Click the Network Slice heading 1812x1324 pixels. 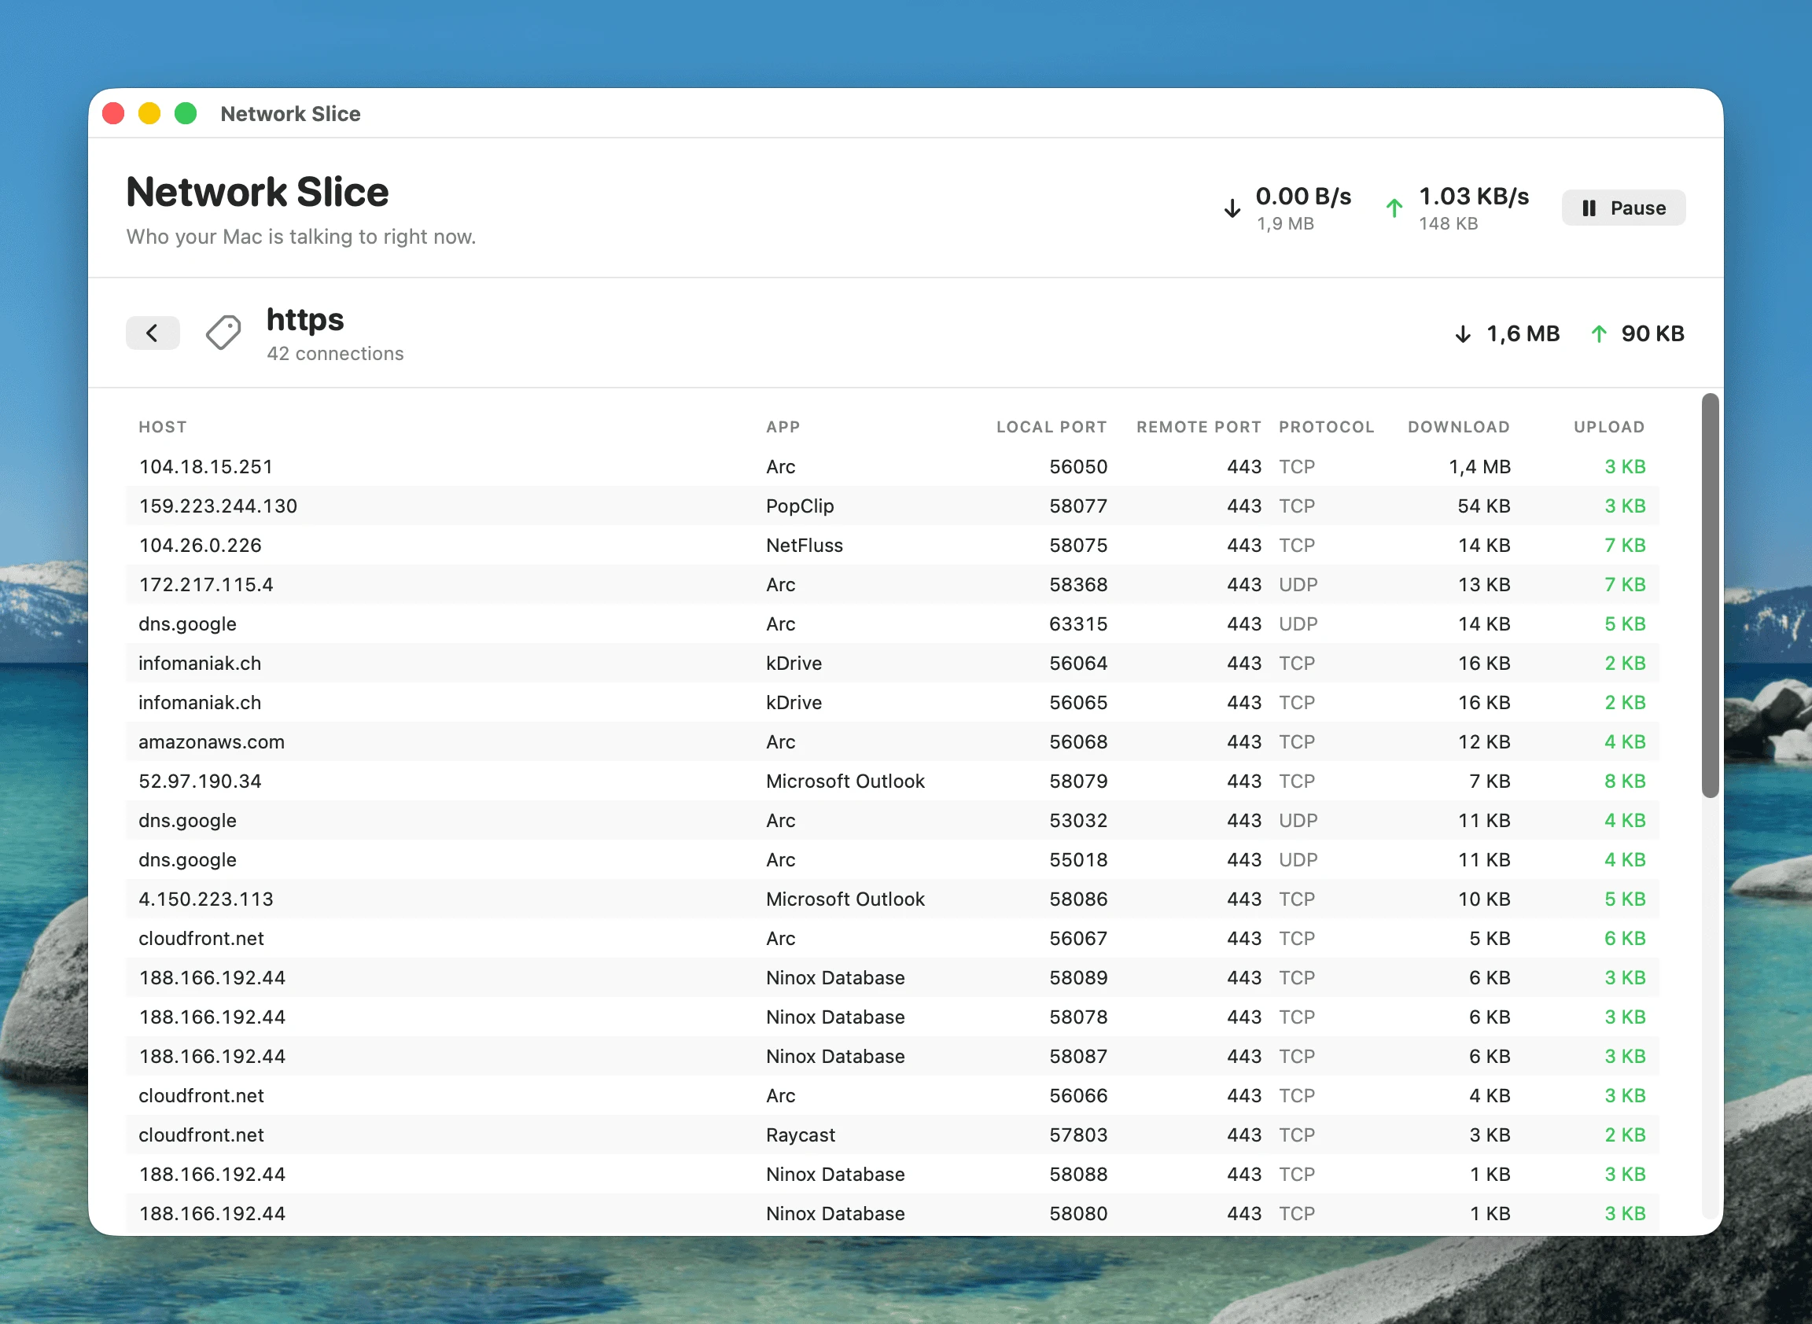pos(257,193)
